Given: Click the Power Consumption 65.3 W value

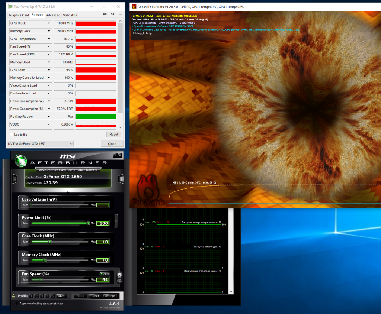Looking at the screenshot, I should click(64, 101).
